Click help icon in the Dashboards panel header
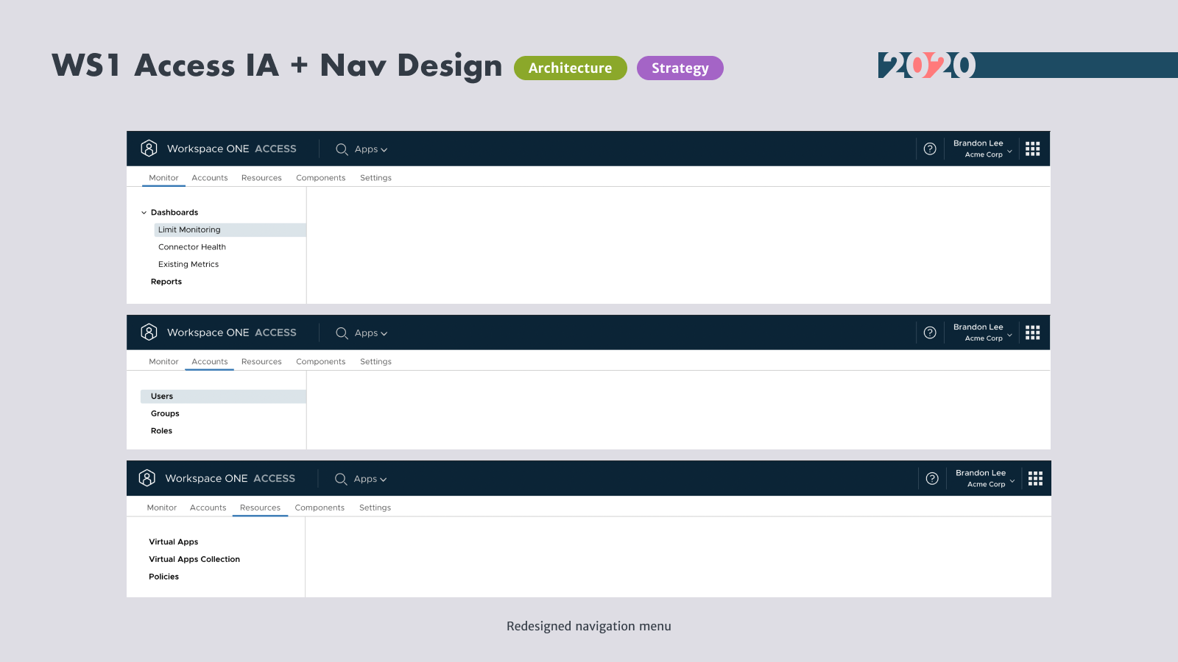Image resolution: width=1178 pixels, height=662 pixels. pyautogui.click(x=930, y=149)
